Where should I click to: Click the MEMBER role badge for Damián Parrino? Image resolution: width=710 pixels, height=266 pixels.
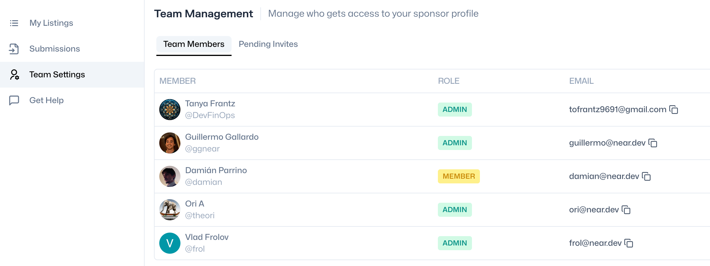coord(459,176)
